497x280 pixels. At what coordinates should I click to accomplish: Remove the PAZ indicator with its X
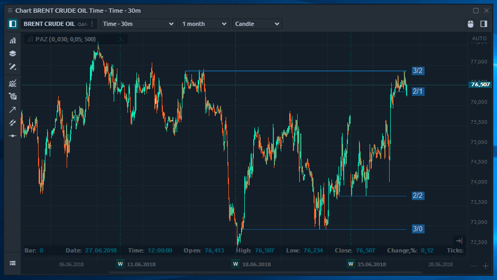(x=121, y=39)
